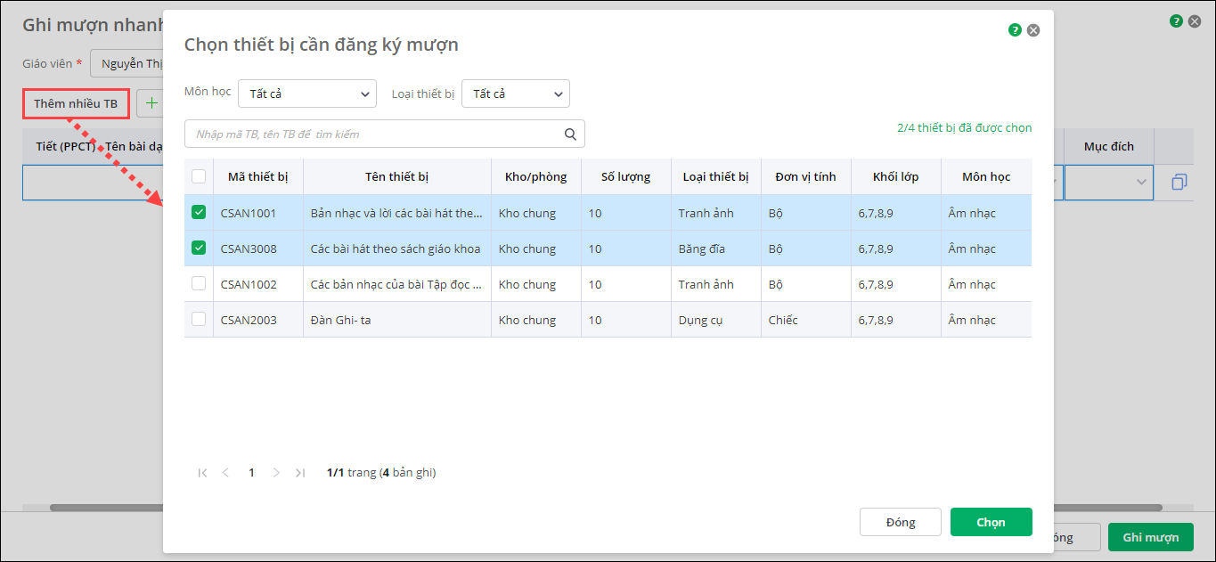Uncheck the CSAN3008 device checkbox
The image size is (1216, 562).
pyautogui.click(x=199, y=248)
